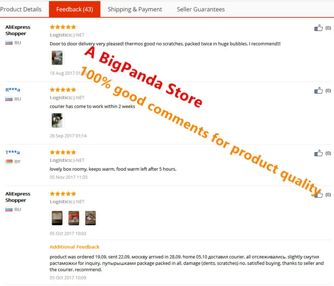Click thumbs-up on T***a's review

coord(318,153)
